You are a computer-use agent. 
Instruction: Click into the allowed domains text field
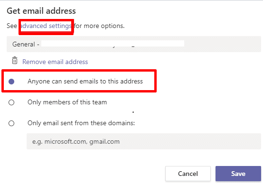tap(144, 141)
